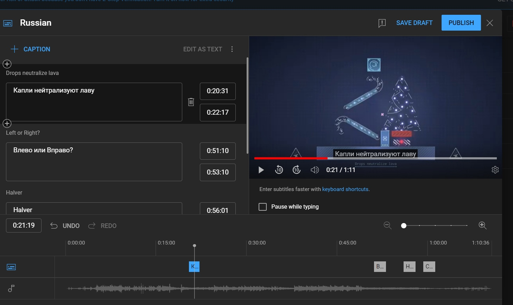Click the subtitles icon beside Russian title
The height and width of the screenshot is (305, 513).
pos(8,23)
